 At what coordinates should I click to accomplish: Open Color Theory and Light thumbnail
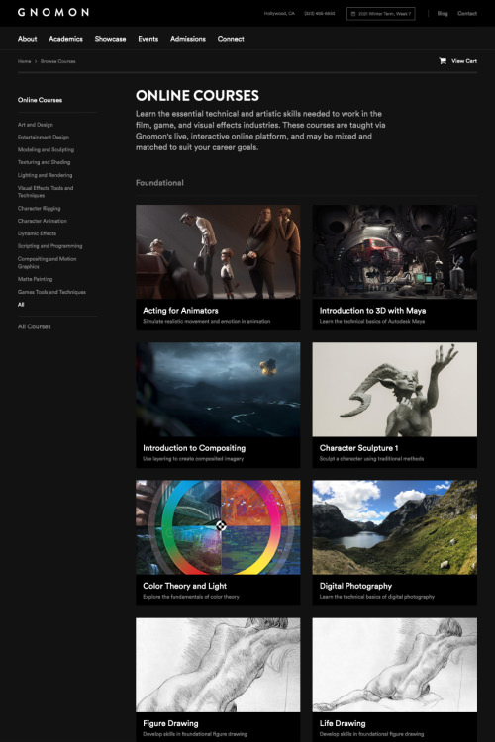point(218,527)
